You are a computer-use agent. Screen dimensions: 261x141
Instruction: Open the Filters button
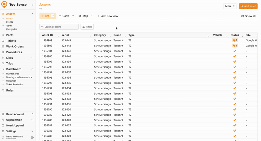tap(87, 27)
